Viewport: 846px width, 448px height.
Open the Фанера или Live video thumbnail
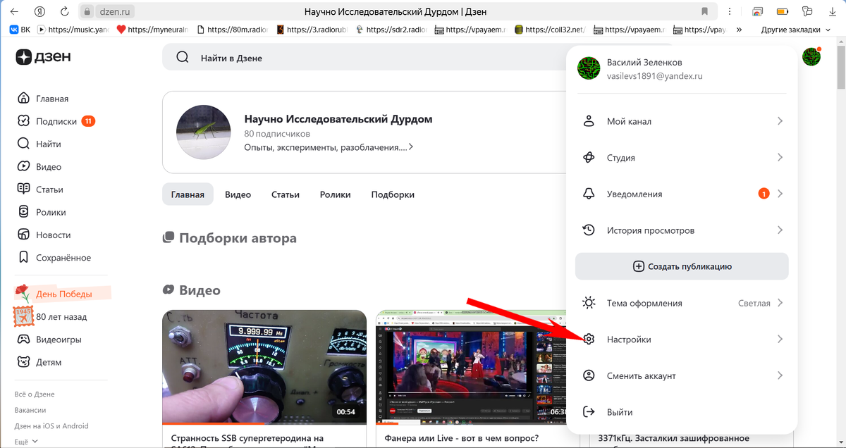click(477, 368)
